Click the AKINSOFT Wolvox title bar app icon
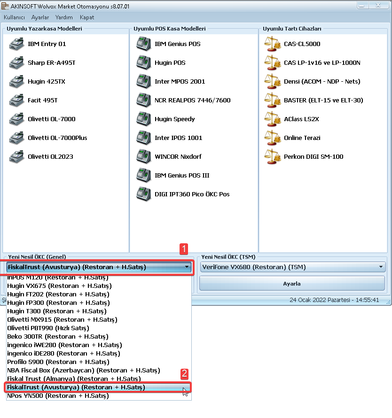392x418 pixels. 5,6
